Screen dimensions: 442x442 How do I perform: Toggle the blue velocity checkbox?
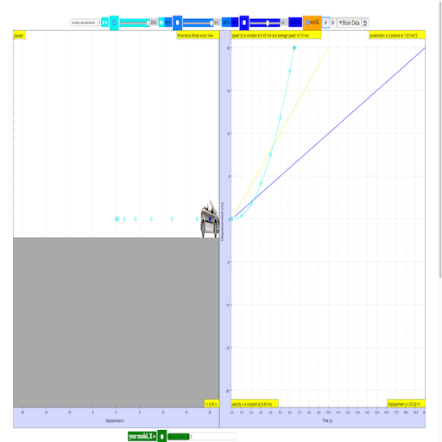point(177,22)
